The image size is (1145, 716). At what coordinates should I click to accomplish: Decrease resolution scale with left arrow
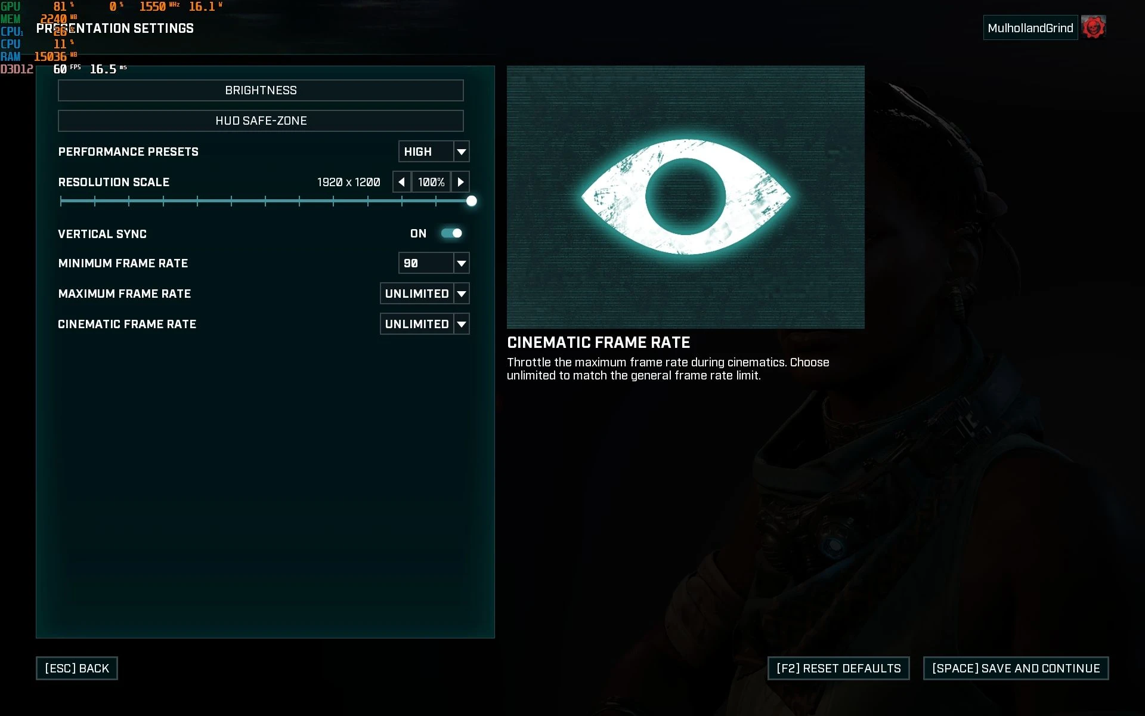(x=402, y=182)
